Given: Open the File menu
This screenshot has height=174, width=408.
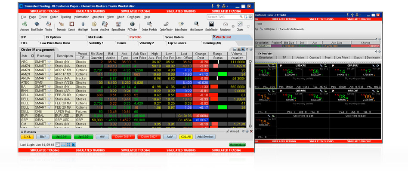Looking at the screenshot, I should tap(23, 17).
